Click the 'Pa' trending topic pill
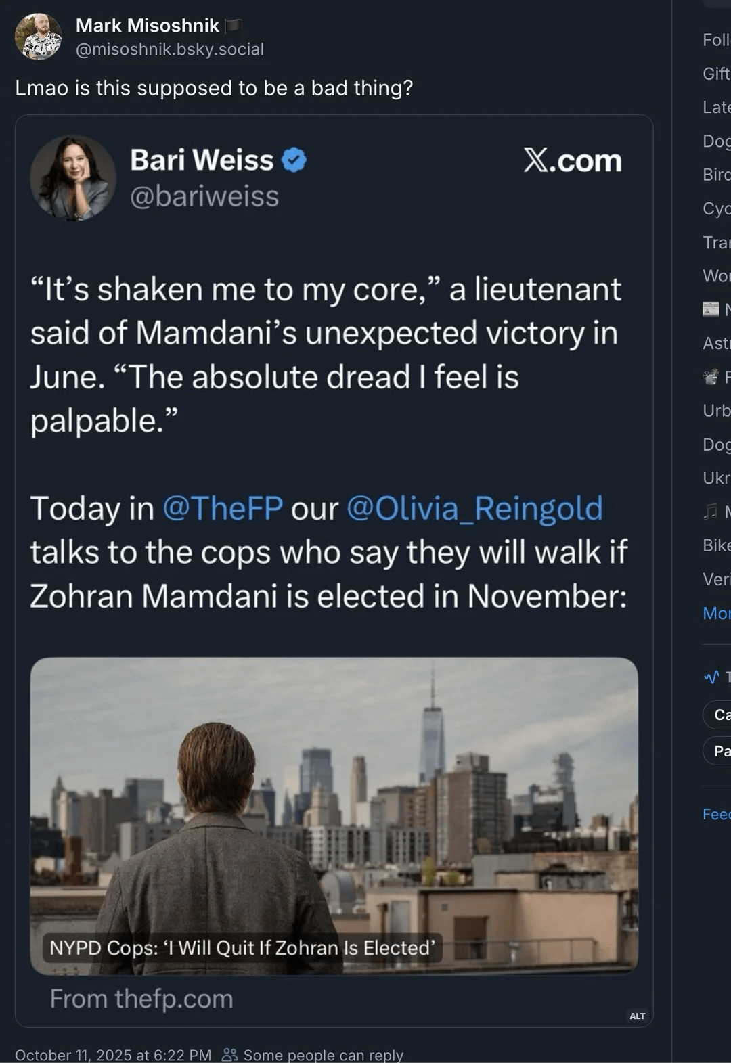 coord(720,751)
